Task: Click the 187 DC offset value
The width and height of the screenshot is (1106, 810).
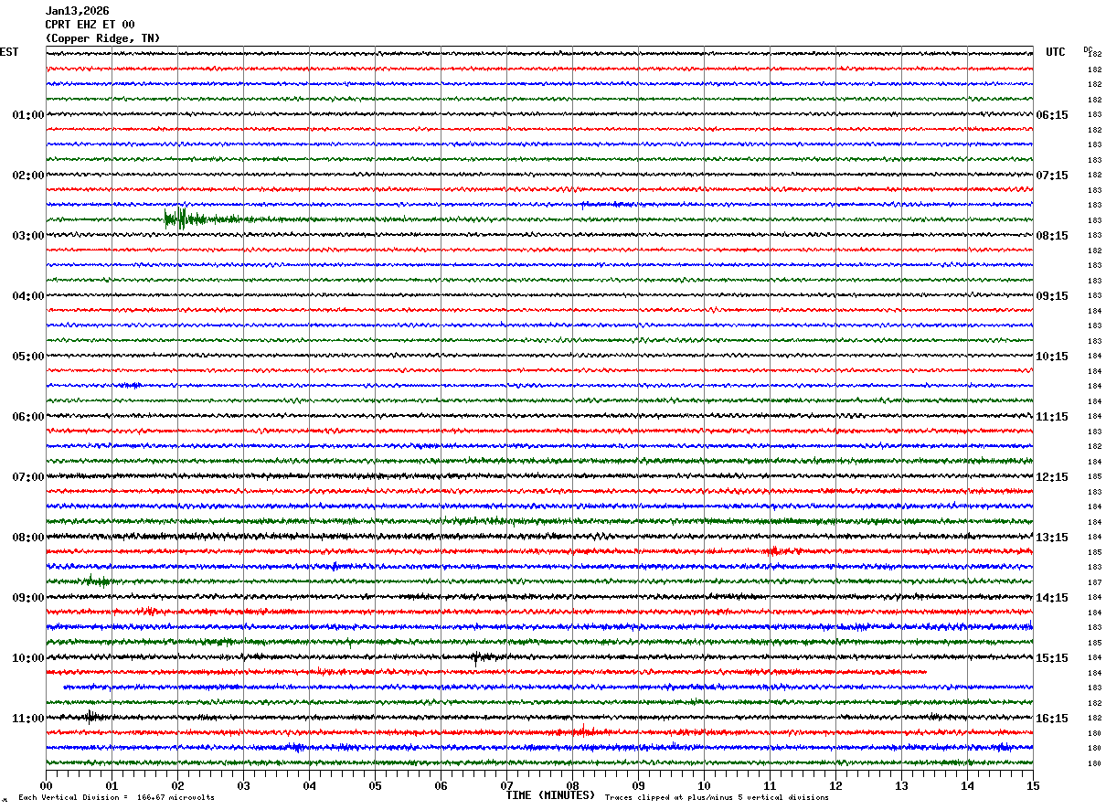Action: coord(1094,582)
